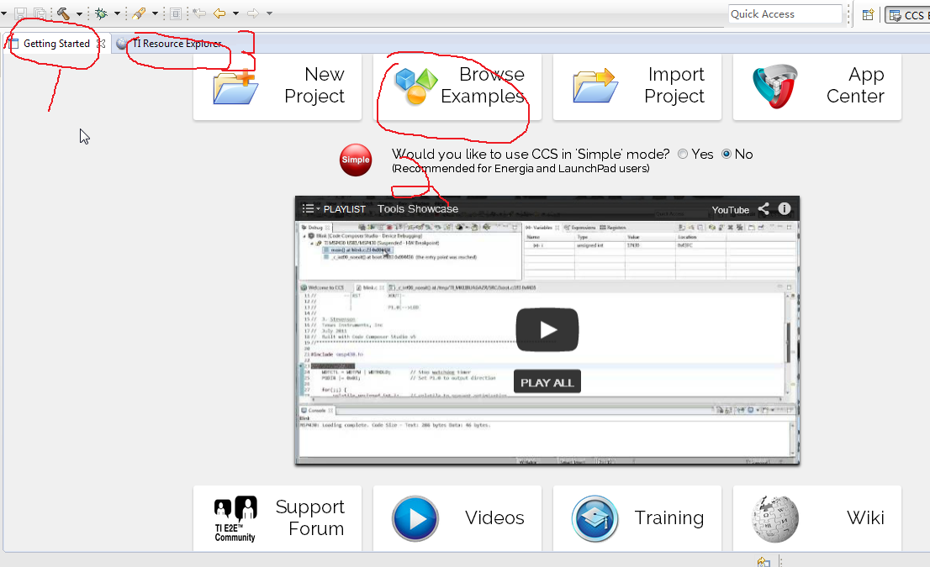
Task: Open the Training tile
Action: [x=637, y=517]
